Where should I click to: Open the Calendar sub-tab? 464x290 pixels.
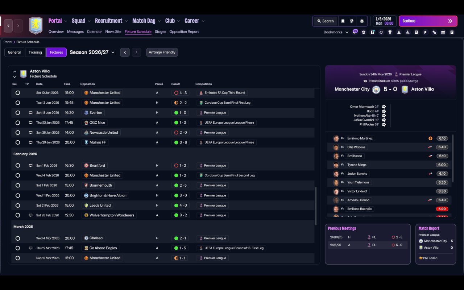94,32
